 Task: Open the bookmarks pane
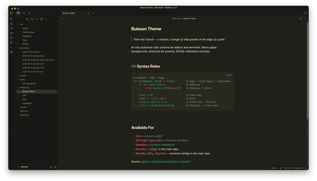click(x=29, y=13)
